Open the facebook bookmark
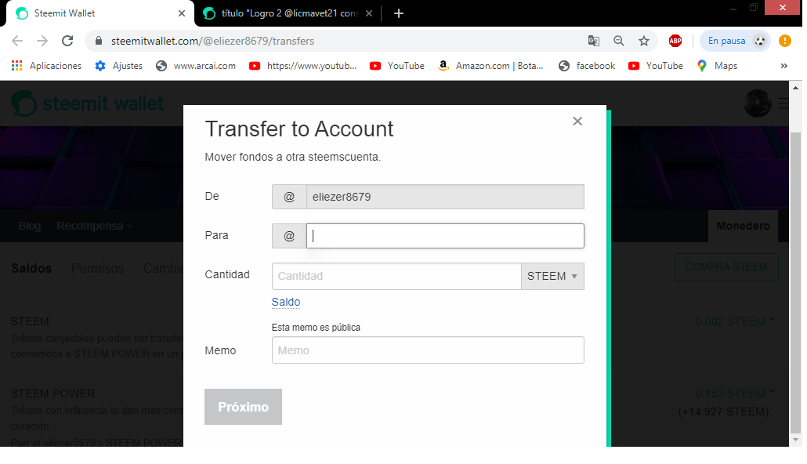 [x=588, y=65]
